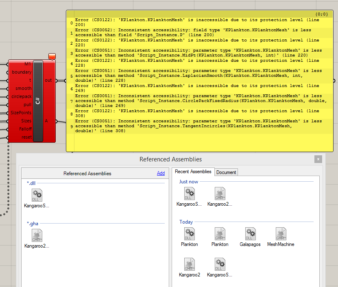Click error row 4 CS0122 line 228
This screenshot has height=287, width=338.
200,63
